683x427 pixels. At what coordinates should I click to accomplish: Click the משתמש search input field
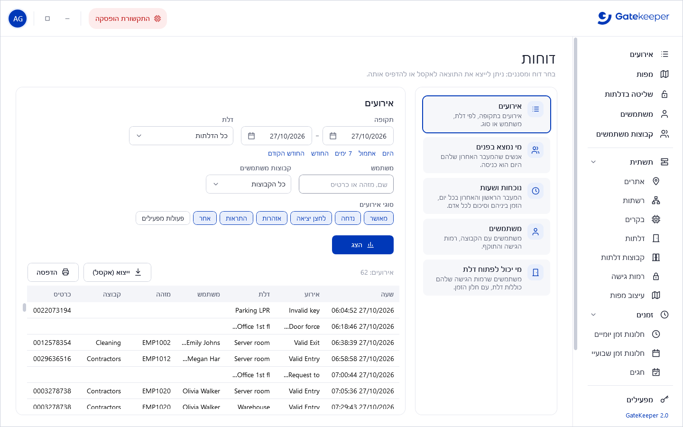pyautogui.click(x=346, y=184)
